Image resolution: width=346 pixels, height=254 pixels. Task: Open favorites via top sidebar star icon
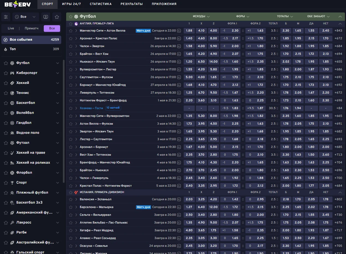pyautogui.click(x=57, y=17)
